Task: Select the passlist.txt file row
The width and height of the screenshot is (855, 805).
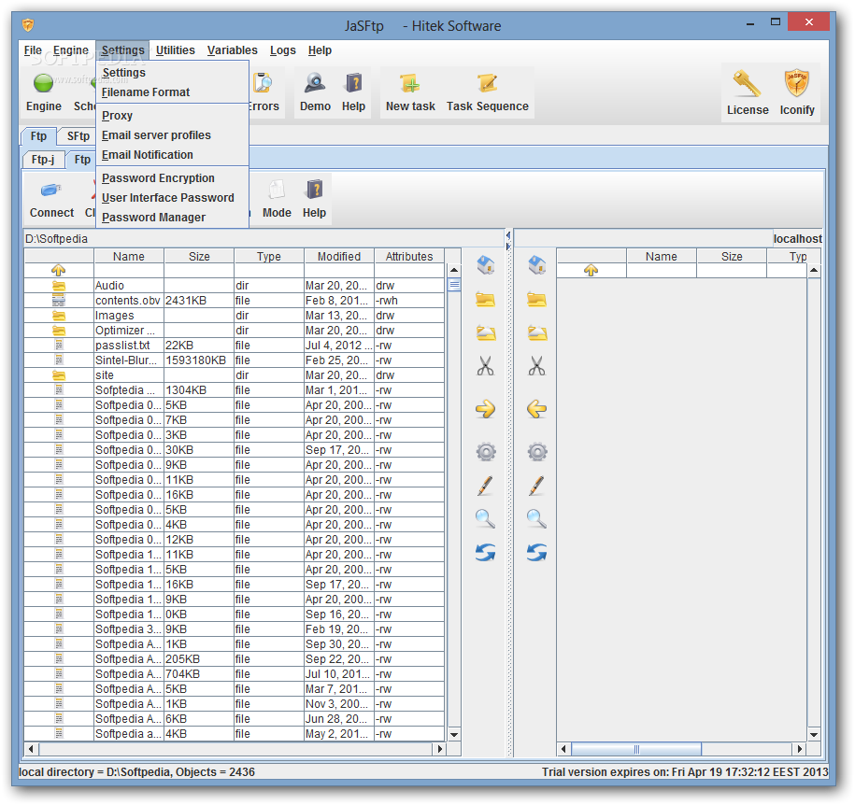Action: [235, 345]
